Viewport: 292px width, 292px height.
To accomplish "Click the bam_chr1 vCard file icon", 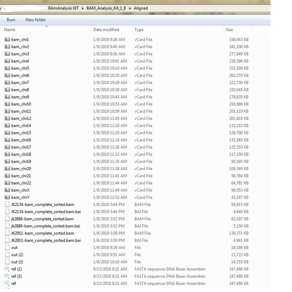I will coord(7,39).
